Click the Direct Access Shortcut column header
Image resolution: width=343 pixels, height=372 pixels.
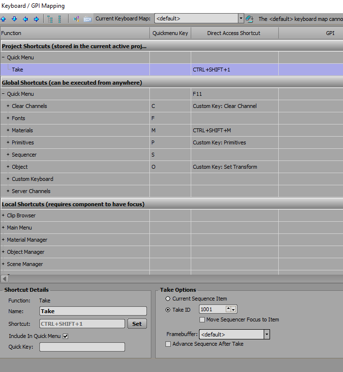tap(235, 33)
